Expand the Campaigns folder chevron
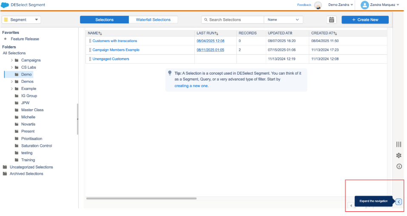The image size is (407, 216). tap(11, 60)
